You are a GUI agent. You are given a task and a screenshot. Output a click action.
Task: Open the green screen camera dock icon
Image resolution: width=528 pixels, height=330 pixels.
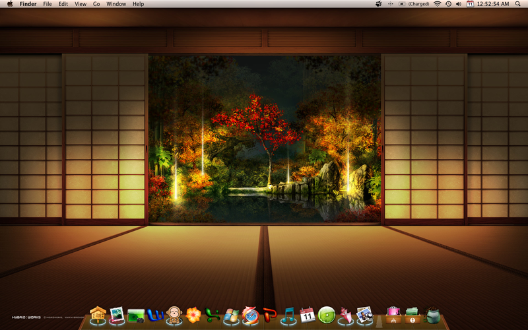[136, 316]
